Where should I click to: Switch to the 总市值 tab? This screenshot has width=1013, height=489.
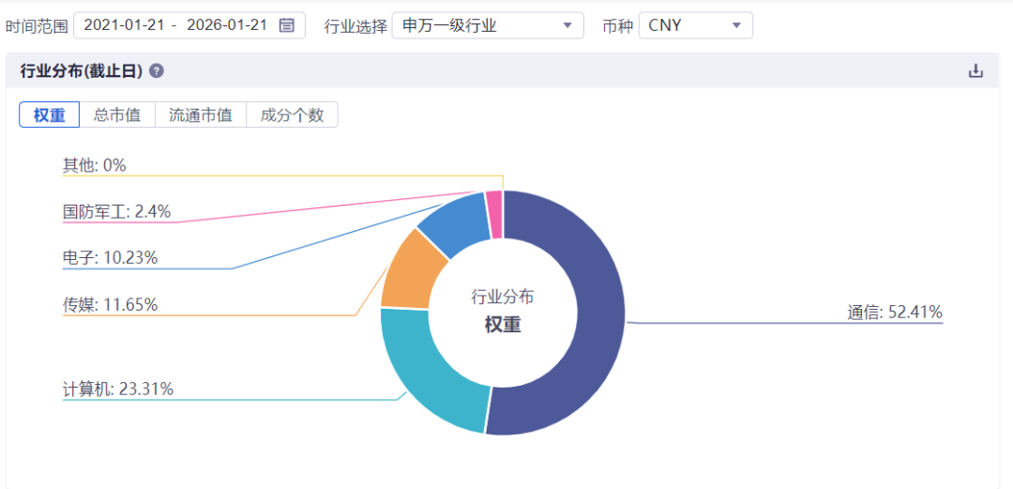tap(117, 115)
